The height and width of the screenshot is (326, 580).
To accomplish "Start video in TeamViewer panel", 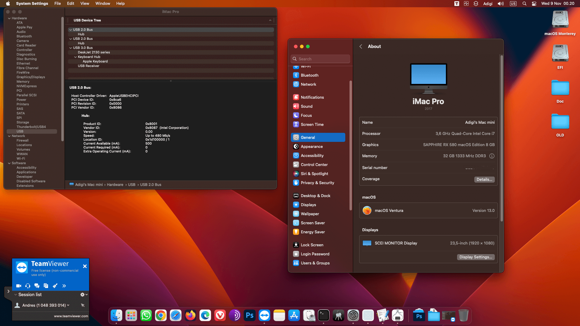I will point(18,286).
